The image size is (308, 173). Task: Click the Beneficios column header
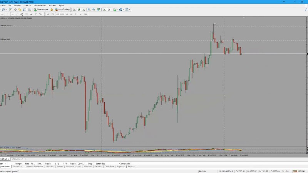coord(100,163)
